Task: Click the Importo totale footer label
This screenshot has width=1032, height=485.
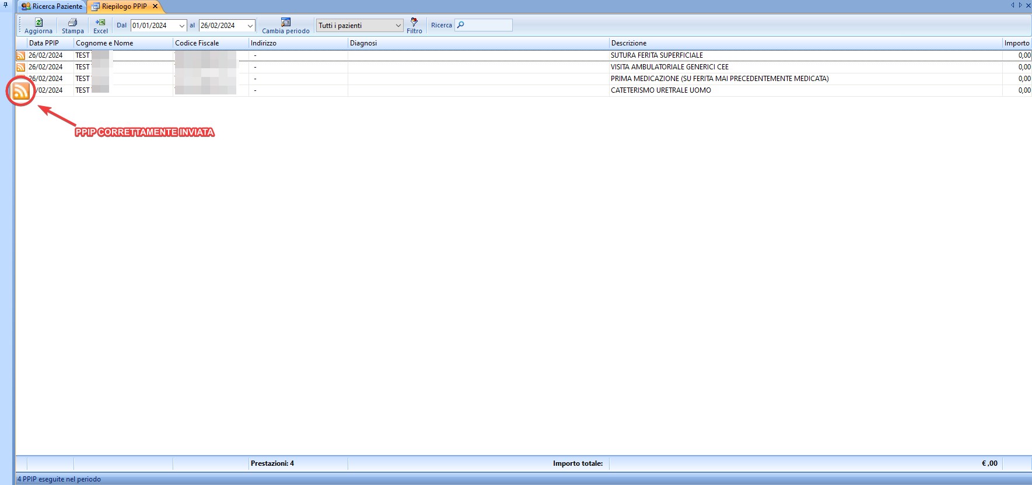Action: [578, 463]
